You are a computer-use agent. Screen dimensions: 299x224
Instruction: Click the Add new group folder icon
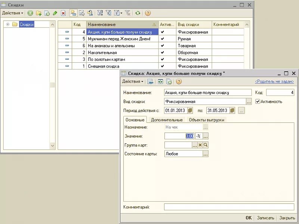pyautogui.click(x=39, y=13)
